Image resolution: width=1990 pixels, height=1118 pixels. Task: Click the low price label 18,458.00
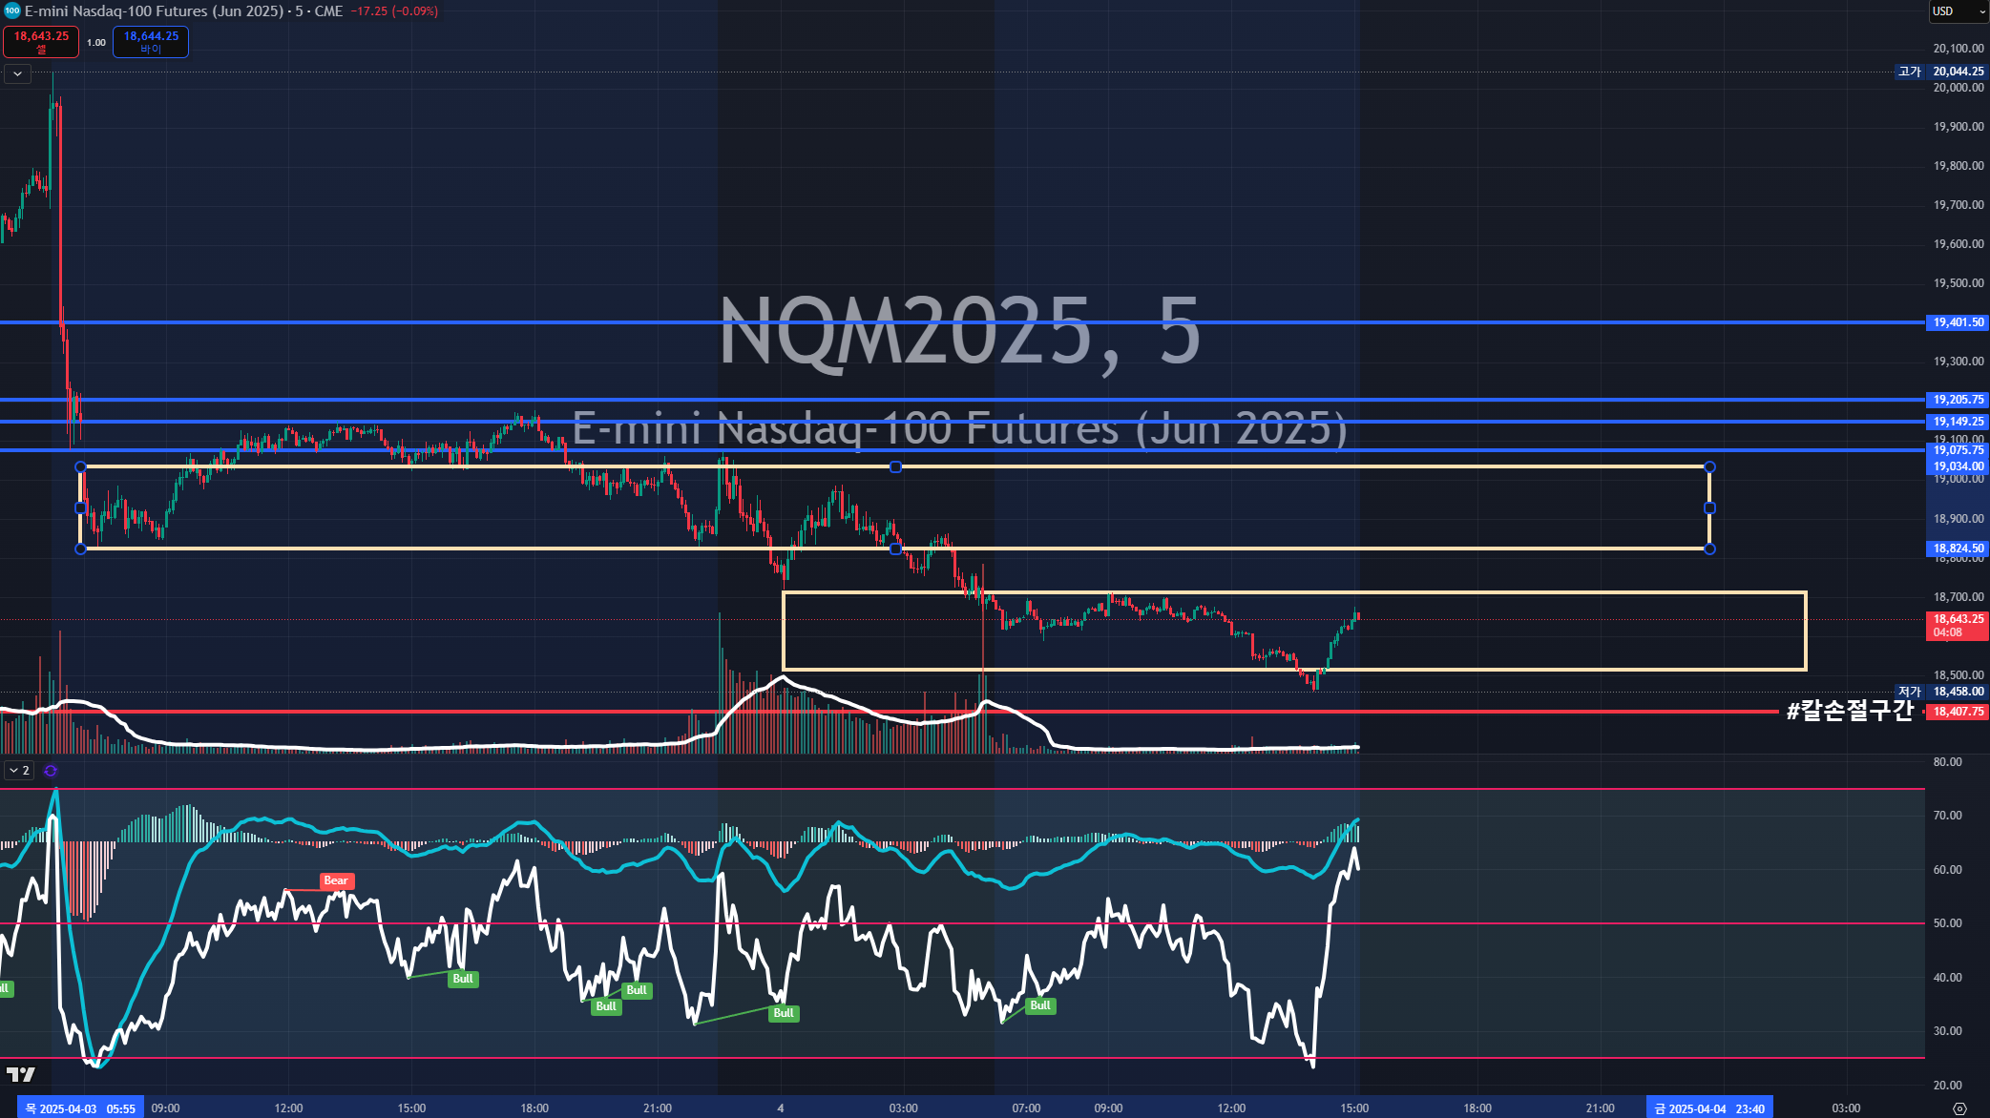(x=1958, y=692)
